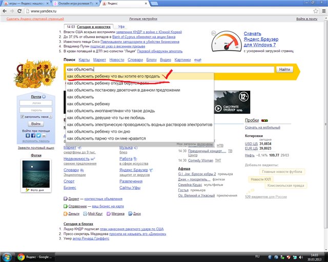
Task: Select suggestion 'постановку двоеточия в данном предложении'
Action: tap(140, 90)
